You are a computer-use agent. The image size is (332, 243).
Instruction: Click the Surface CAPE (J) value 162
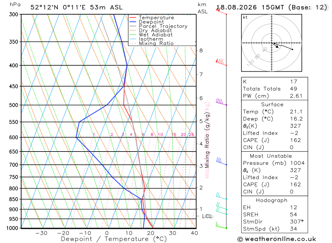click(295, 140)
